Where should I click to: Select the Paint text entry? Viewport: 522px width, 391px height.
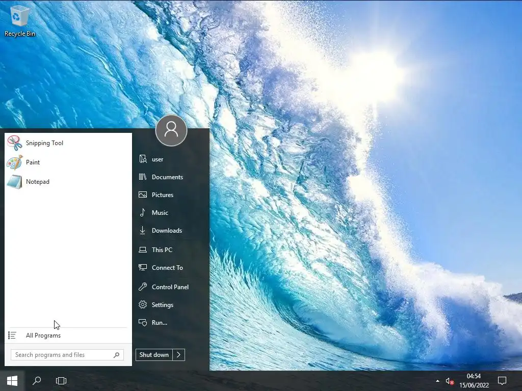(x=33, y=162)
